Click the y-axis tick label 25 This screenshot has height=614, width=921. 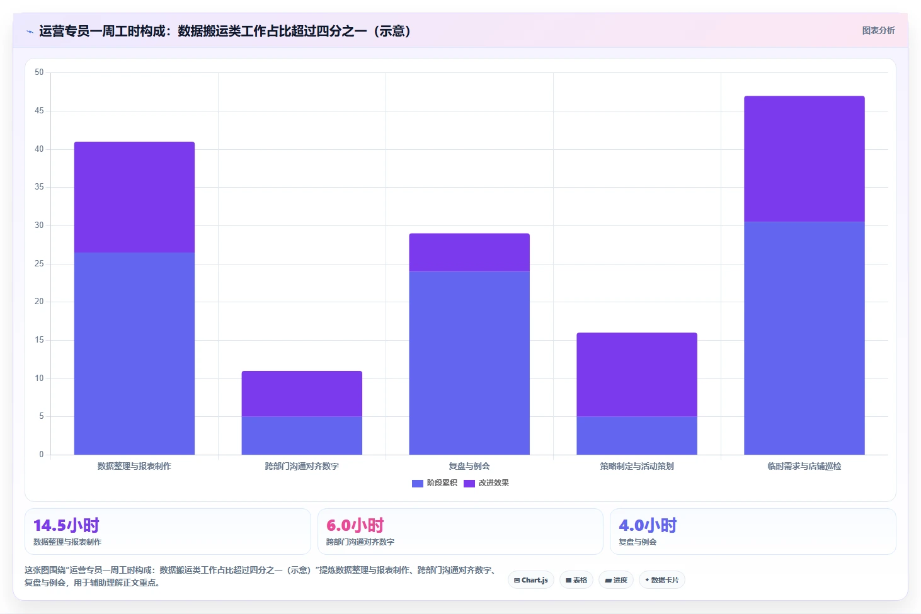[x=39, y=263]
